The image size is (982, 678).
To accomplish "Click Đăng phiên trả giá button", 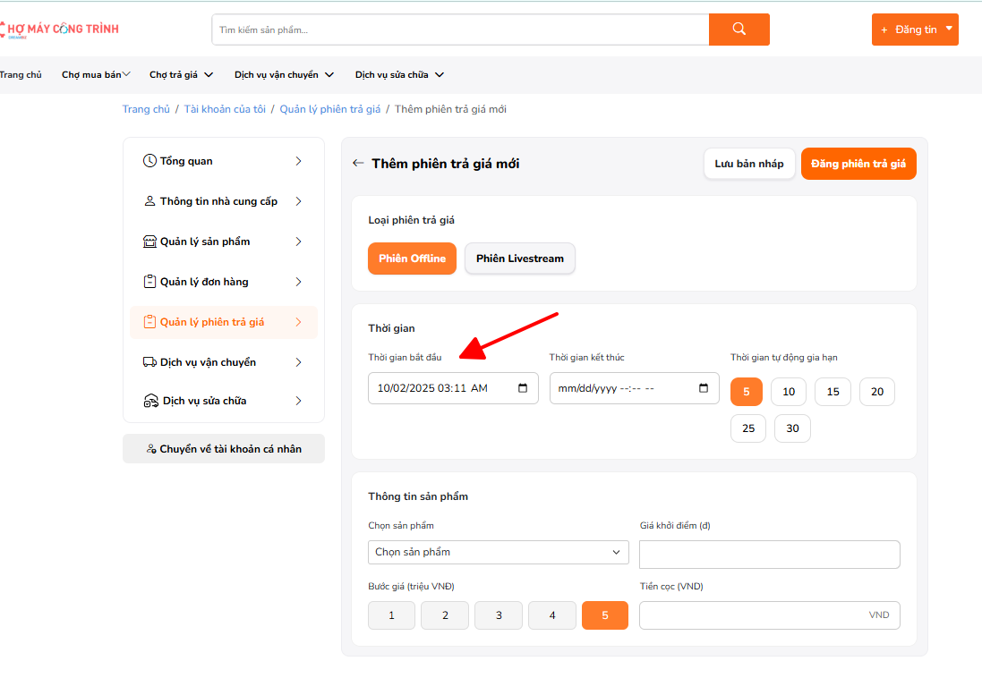I will click(x=858, y=164).
